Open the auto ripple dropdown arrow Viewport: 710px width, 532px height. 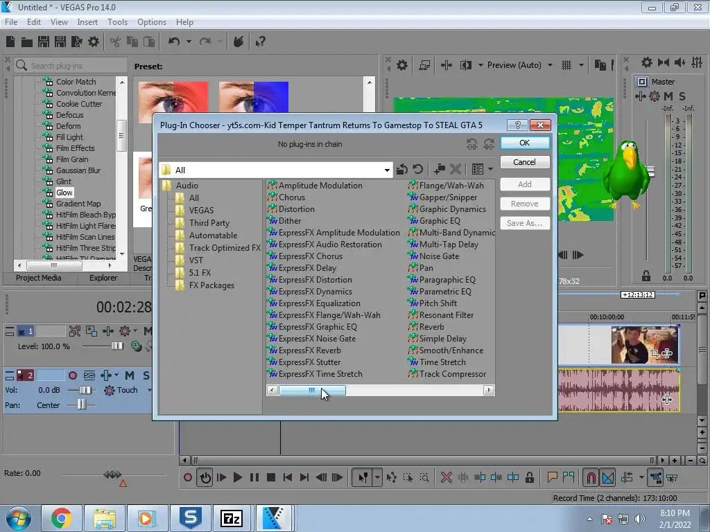(641, 477)
